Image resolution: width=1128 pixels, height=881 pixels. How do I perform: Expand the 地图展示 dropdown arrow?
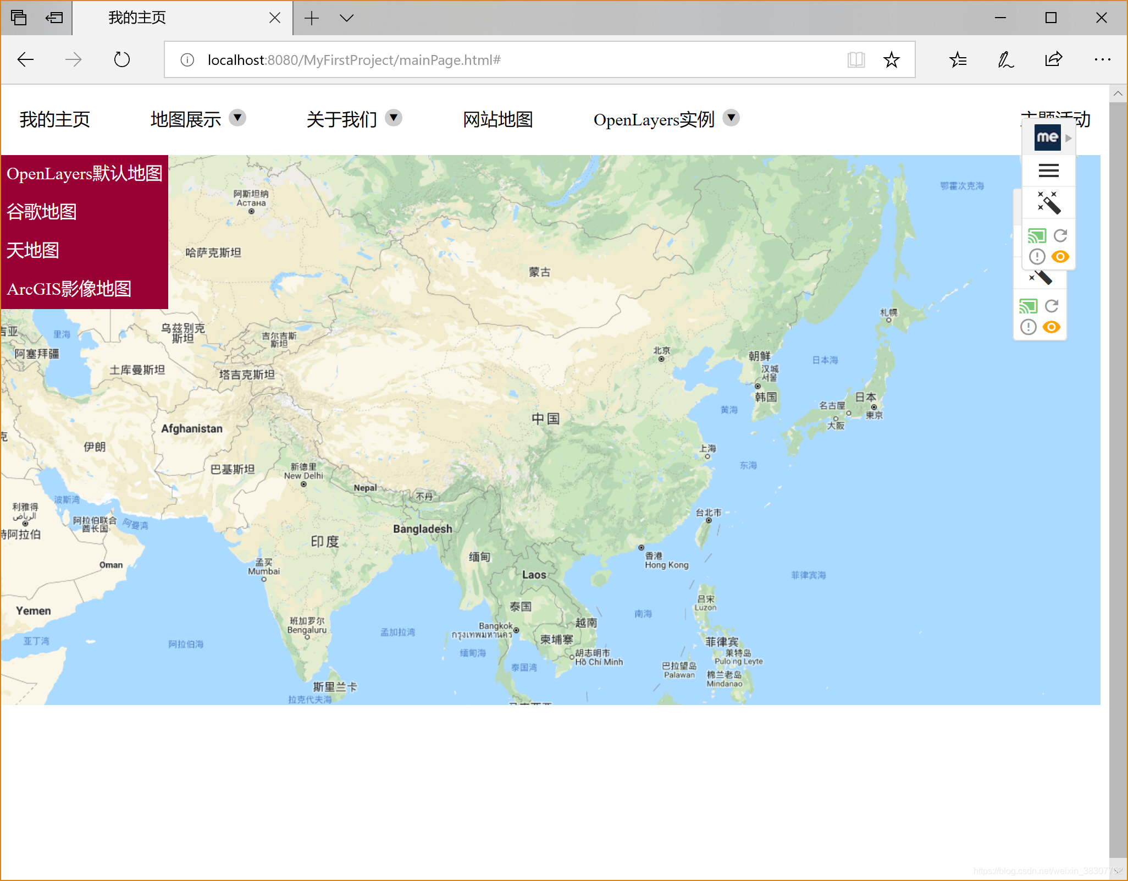click(237, 118)
